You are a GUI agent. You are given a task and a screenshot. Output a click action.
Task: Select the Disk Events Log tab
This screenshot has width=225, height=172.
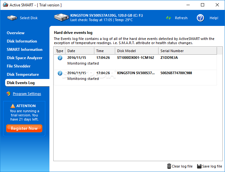[27, 83]
